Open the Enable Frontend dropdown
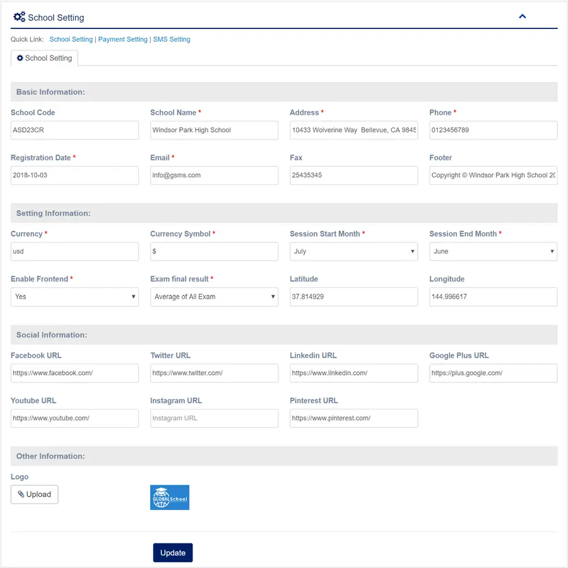This screenshot has width=568, height=568. click(74, 297)
